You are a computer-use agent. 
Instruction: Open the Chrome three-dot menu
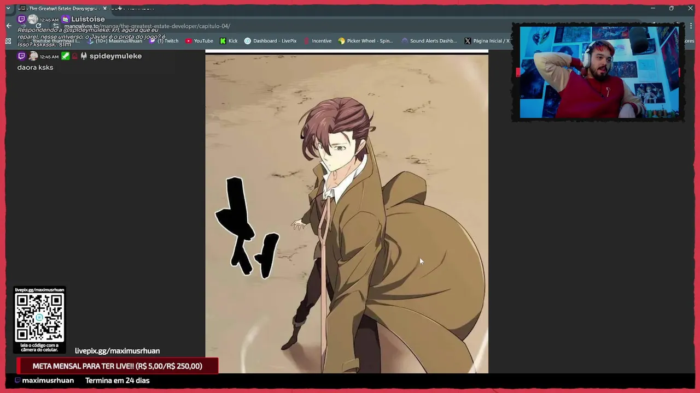[x=690, y=26]
